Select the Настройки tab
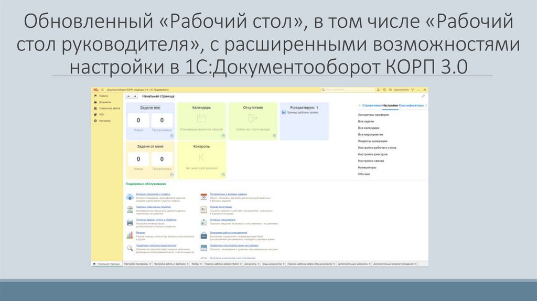 390,105
